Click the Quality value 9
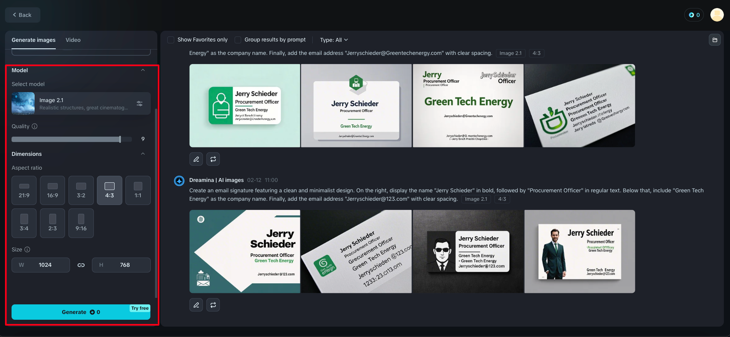This screenshot has width=730, height=337. coord(143,139)
